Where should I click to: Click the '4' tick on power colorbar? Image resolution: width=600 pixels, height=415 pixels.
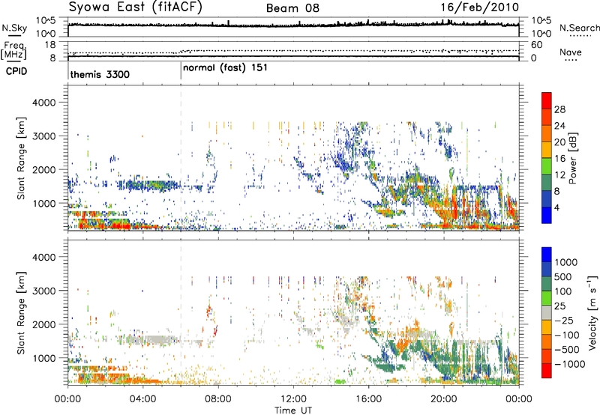click(x=556, y=207)
